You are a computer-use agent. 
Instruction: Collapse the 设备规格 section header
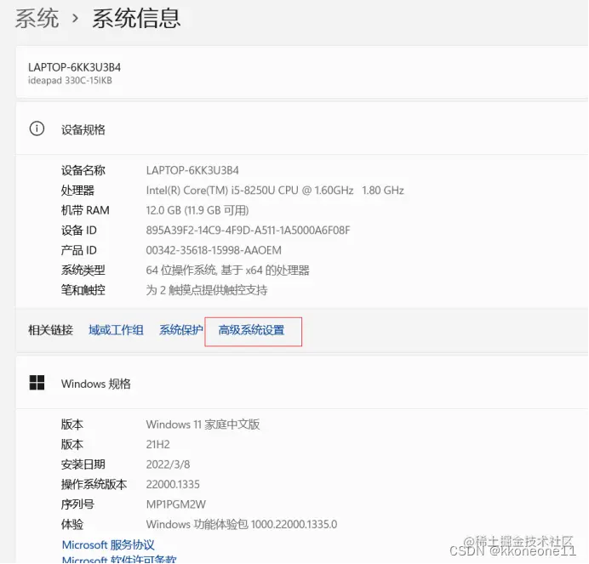pos(301,128)
